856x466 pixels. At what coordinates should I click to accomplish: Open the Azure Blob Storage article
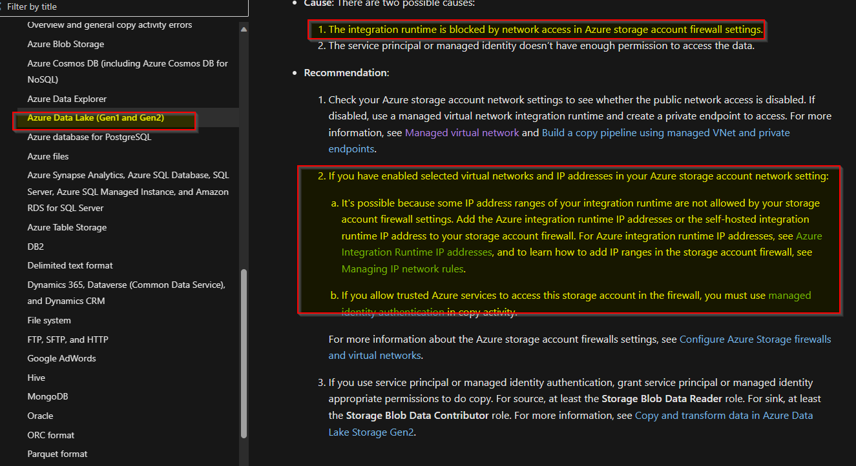[x=66, y=45]
